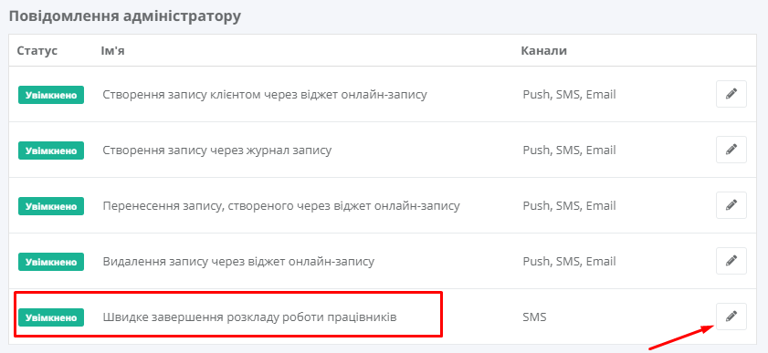Select 'Створення запису через журнал запису' row

point(217,151)
